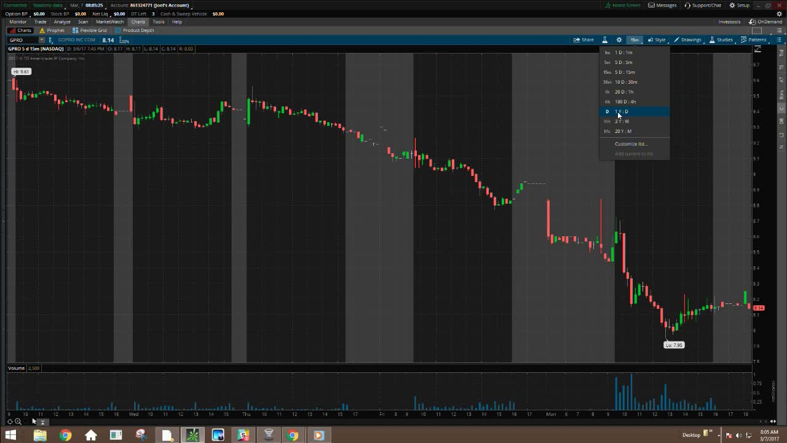Open the Drawings dropdown
The width and height of the screenshot is (787, 443).
click(687, 40)
